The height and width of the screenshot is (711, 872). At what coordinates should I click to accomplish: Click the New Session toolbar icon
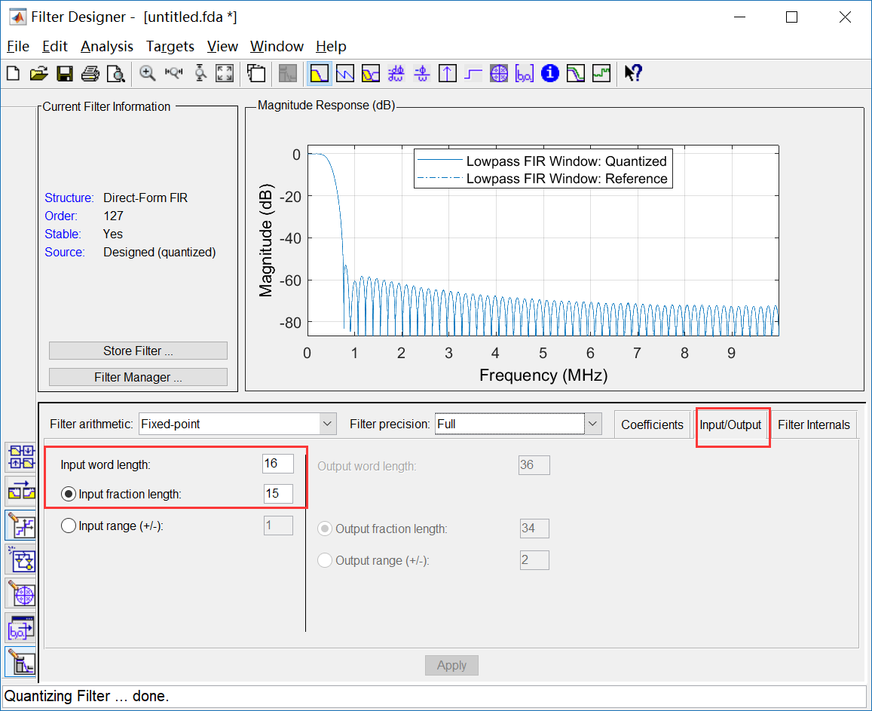pyautogui.click(x=13, y=73)
